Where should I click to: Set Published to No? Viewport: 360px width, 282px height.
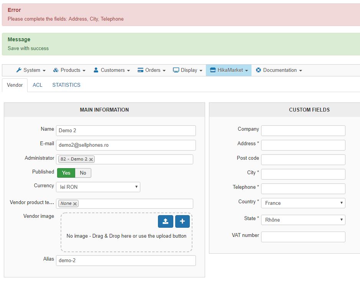click(83, 173)
